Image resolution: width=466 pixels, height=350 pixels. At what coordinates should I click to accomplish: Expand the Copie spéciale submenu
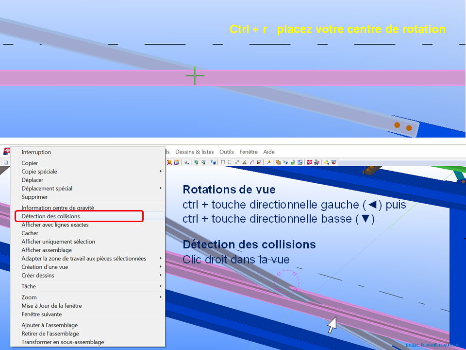click(x=88, y=172)
